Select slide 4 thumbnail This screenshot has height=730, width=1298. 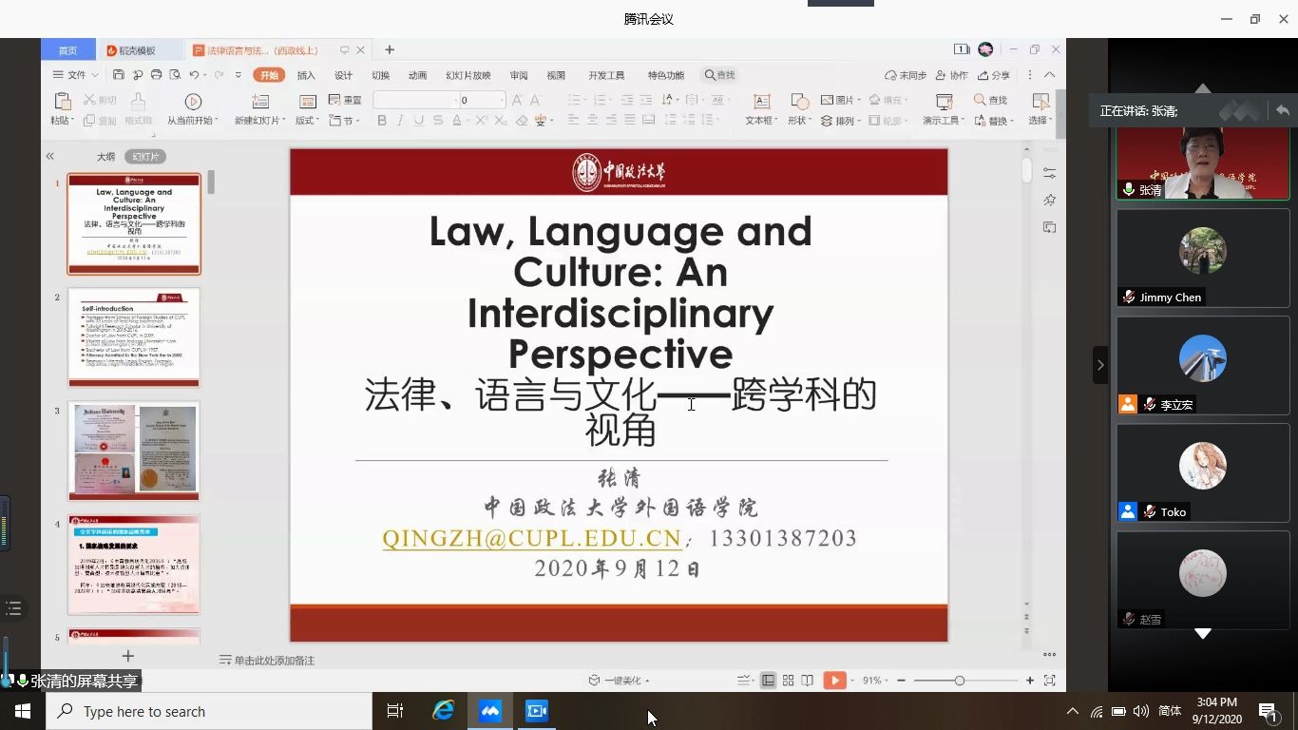tap(134, 565)
